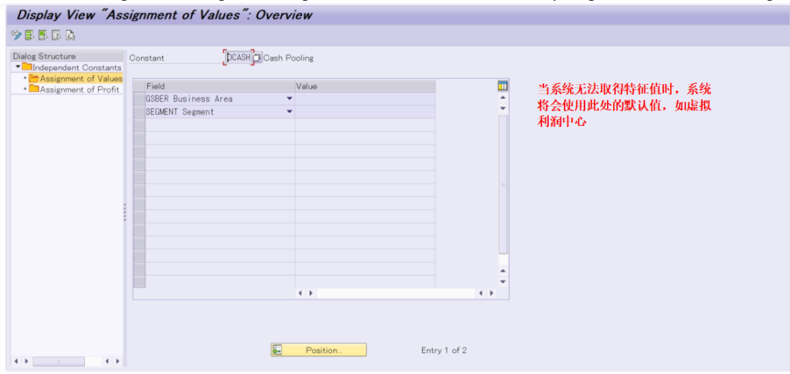Click the folder icon of Assignment of Profit

click(x=34, y=90)
